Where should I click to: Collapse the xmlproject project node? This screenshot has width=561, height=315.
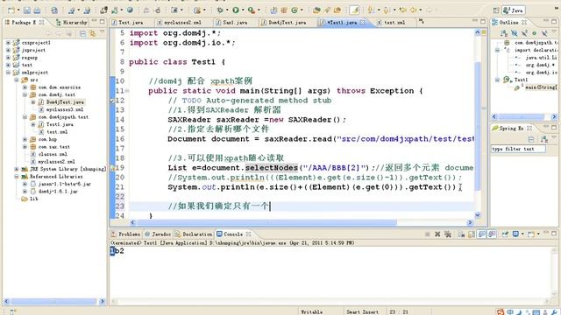tap(8, 72)
